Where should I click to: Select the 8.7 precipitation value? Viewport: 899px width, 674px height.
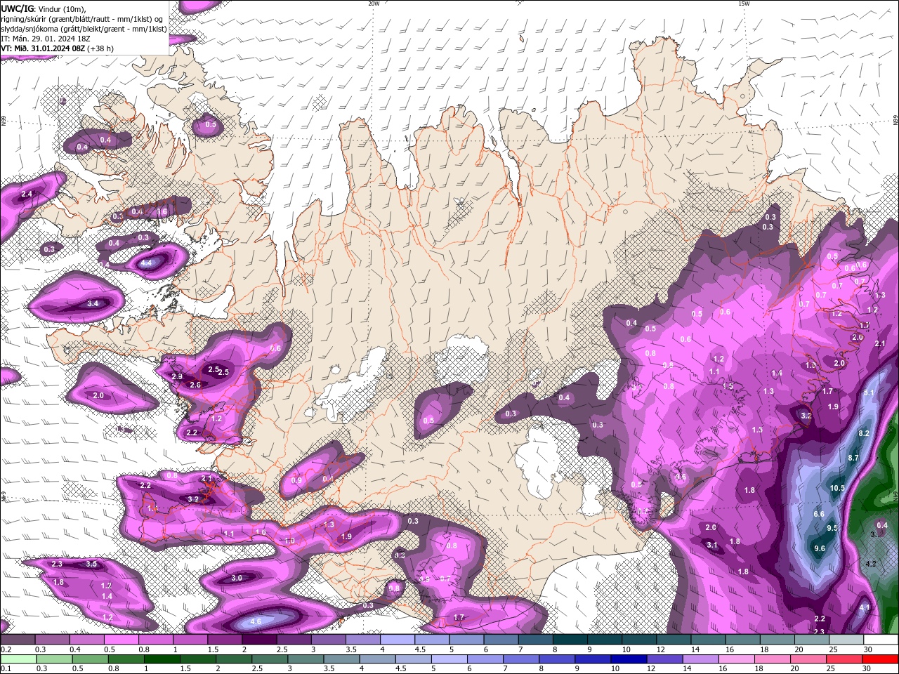853,458
